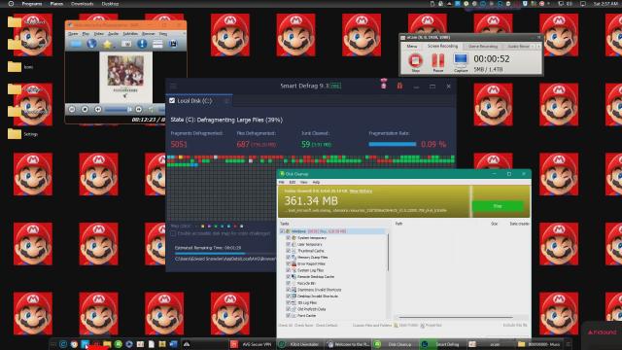Click the Size column header in Disk Cleanup
622x350 pixels.
(495, 224)
